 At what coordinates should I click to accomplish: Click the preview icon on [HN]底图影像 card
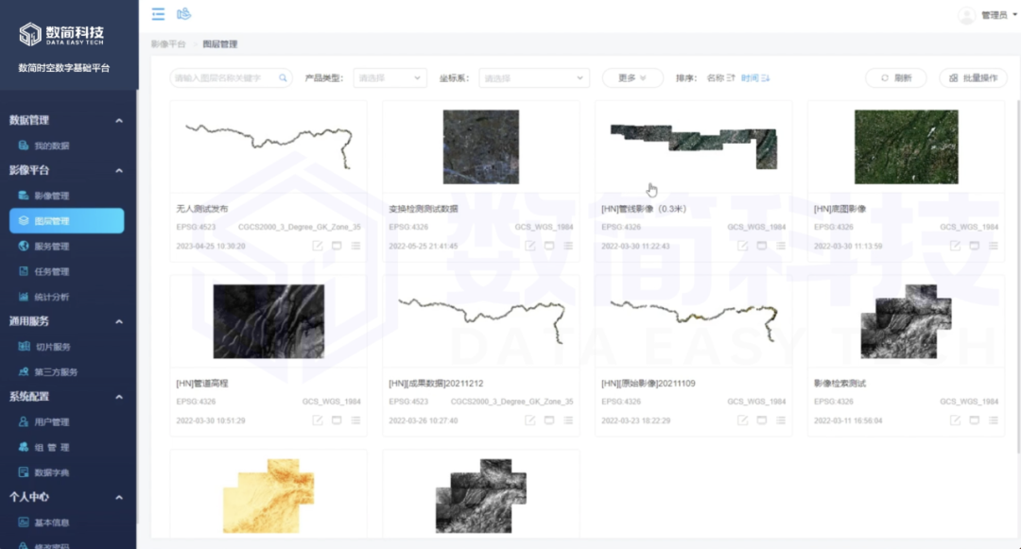pos(974,246)
